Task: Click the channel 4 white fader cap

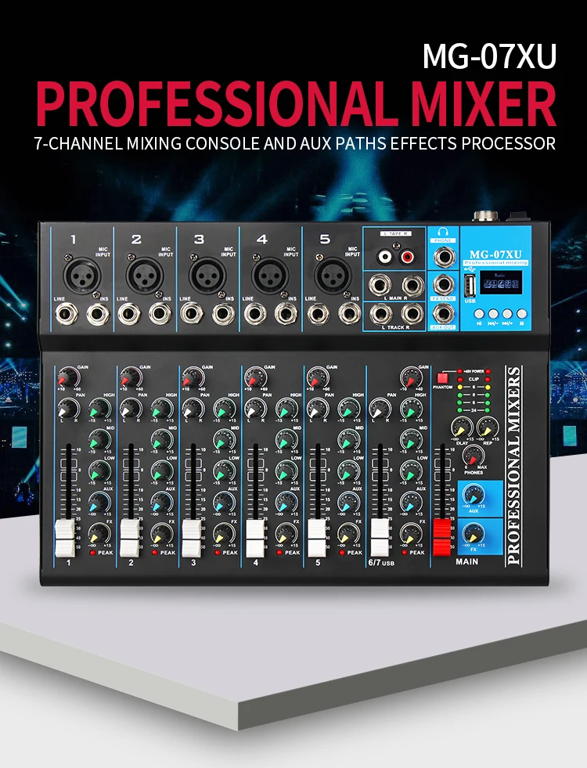Action: 255,538
